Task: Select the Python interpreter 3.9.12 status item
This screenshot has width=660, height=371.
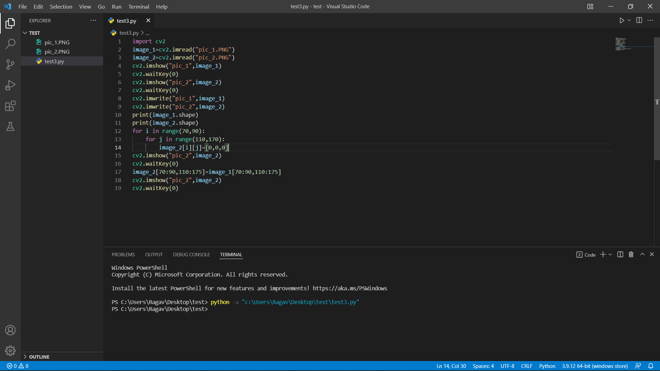Action: click(x=595, y=366)
